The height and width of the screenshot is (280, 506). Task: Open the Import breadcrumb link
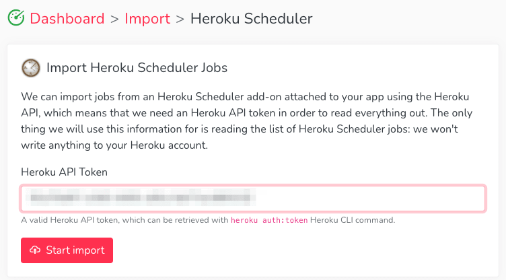(x=147, y=18)
